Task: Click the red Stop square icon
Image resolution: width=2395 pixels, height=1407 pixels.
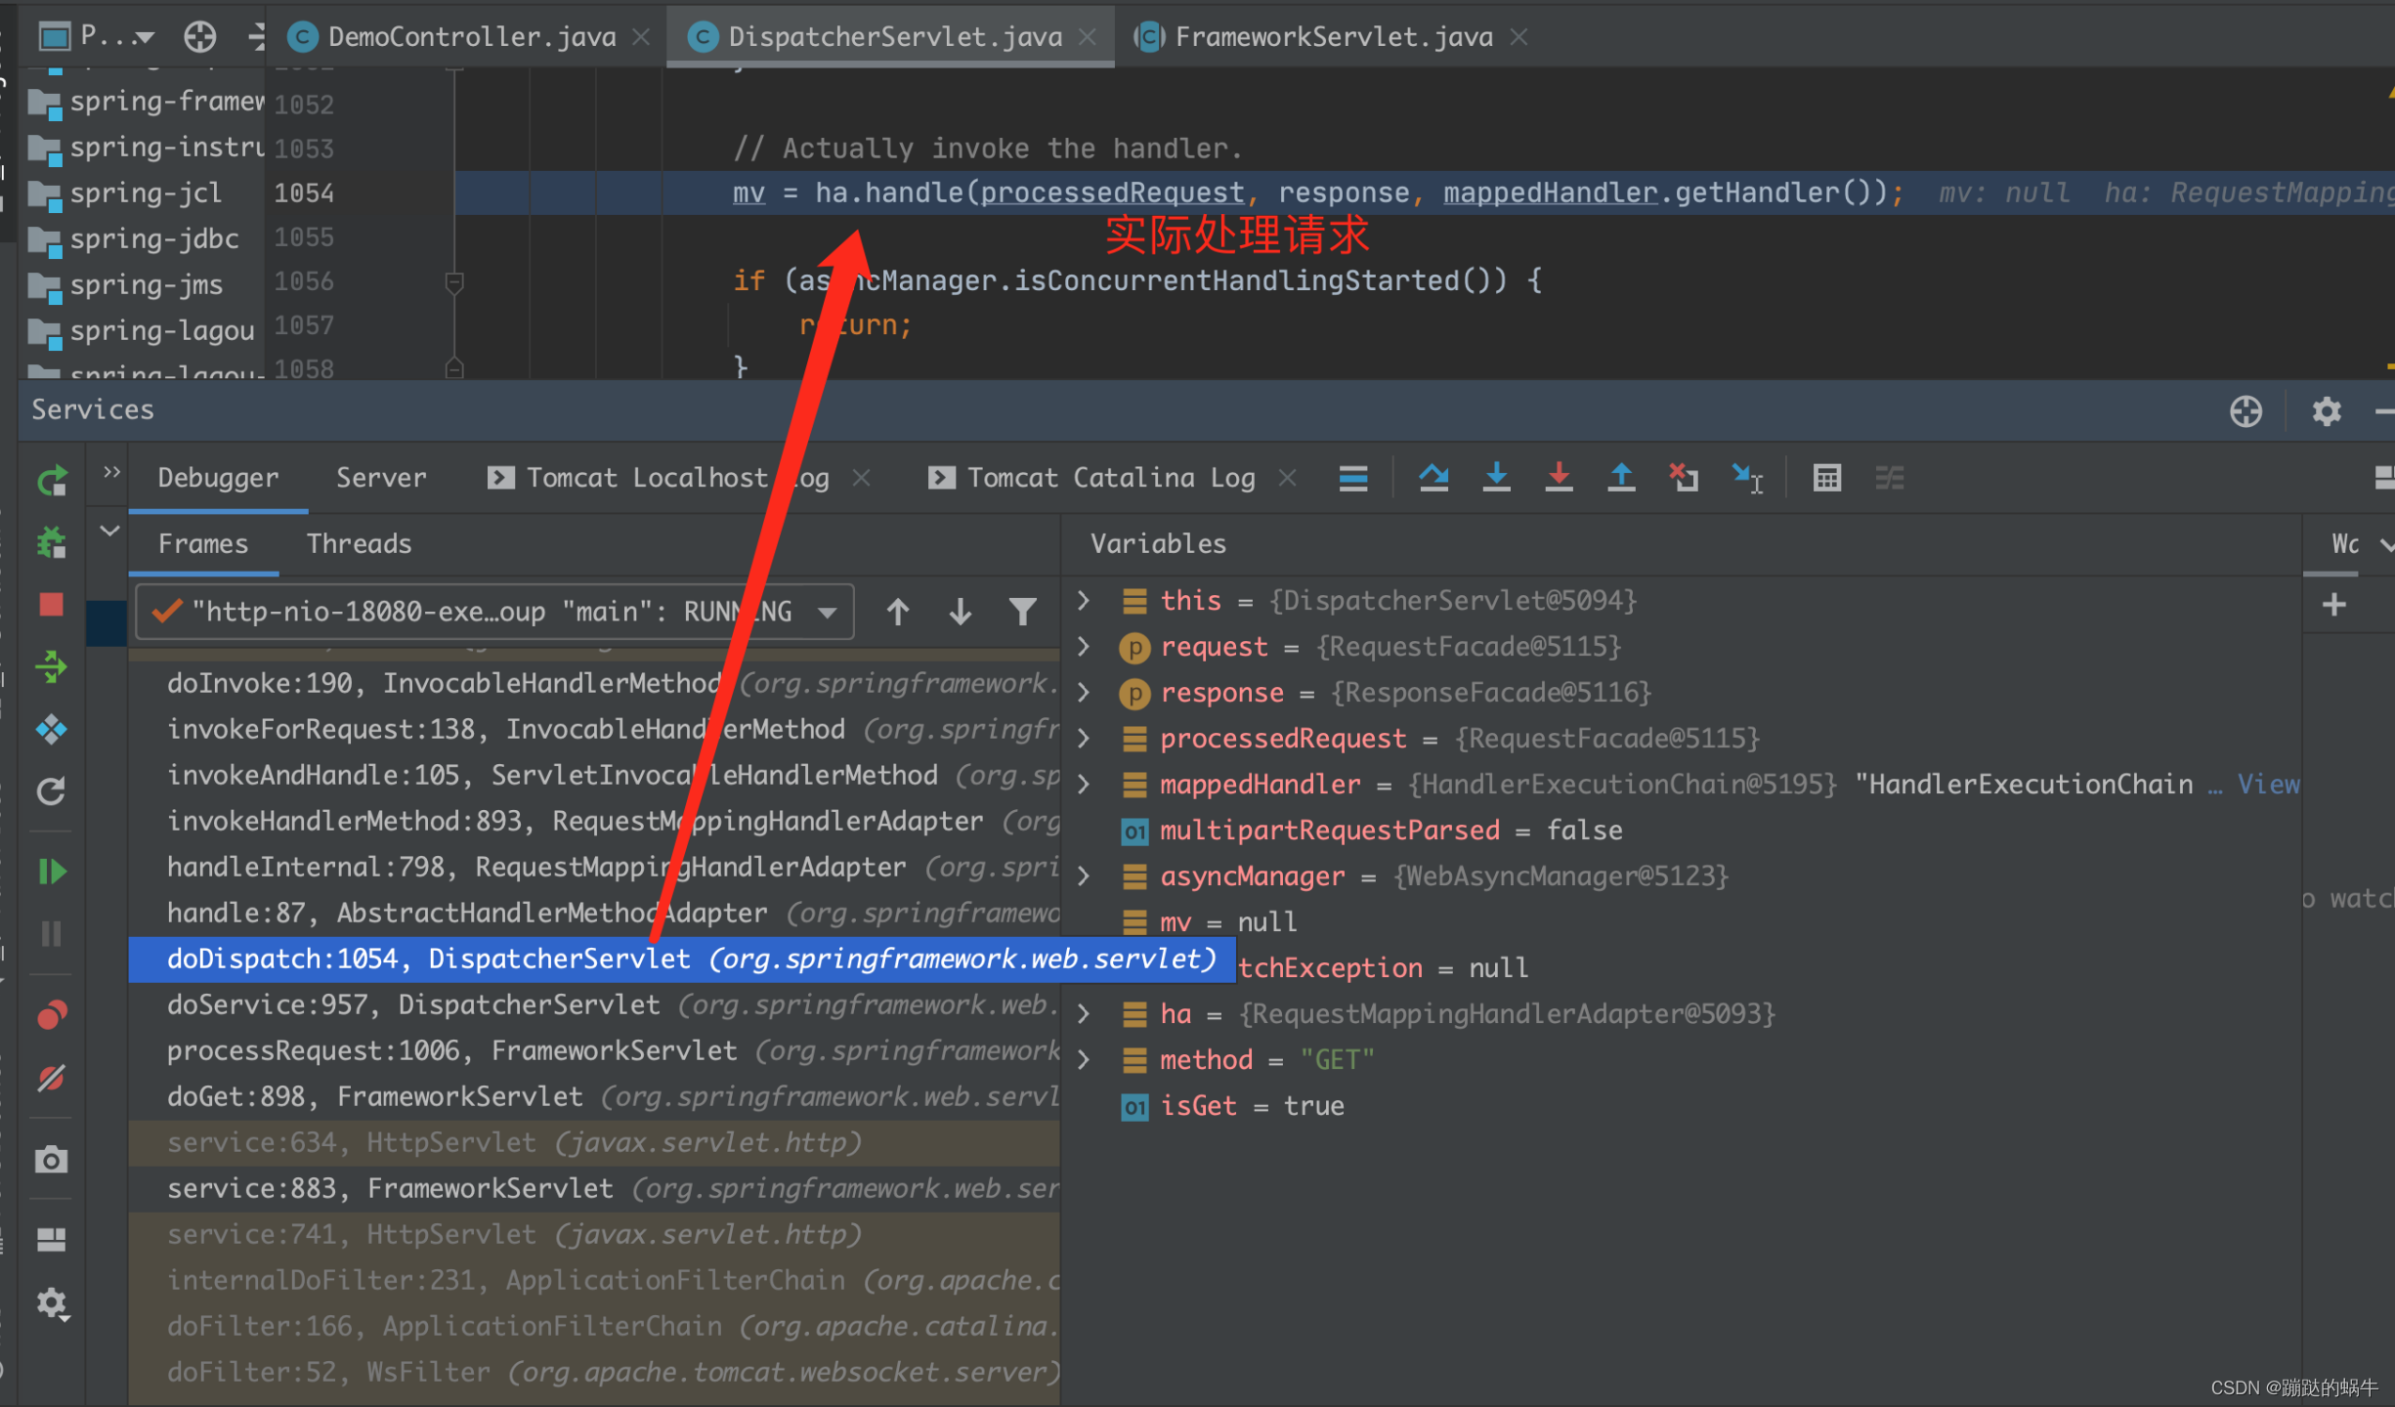Action: tap(52, 605)
